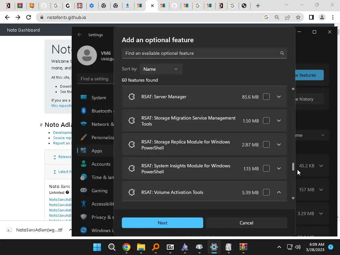Open Personalization in Settings sidebar
Viewport: 340px width, 255px height.
(95, 137)
